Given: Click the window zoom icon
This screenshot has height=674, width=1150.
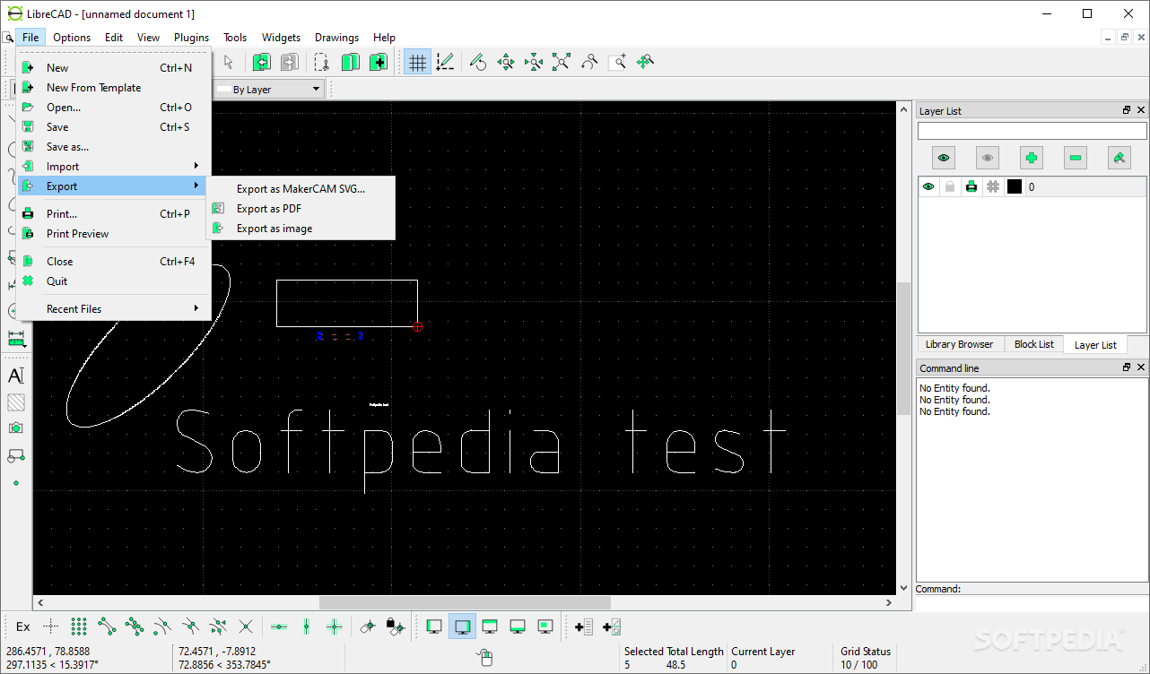Looking at the screenshot, I should 617,62.
